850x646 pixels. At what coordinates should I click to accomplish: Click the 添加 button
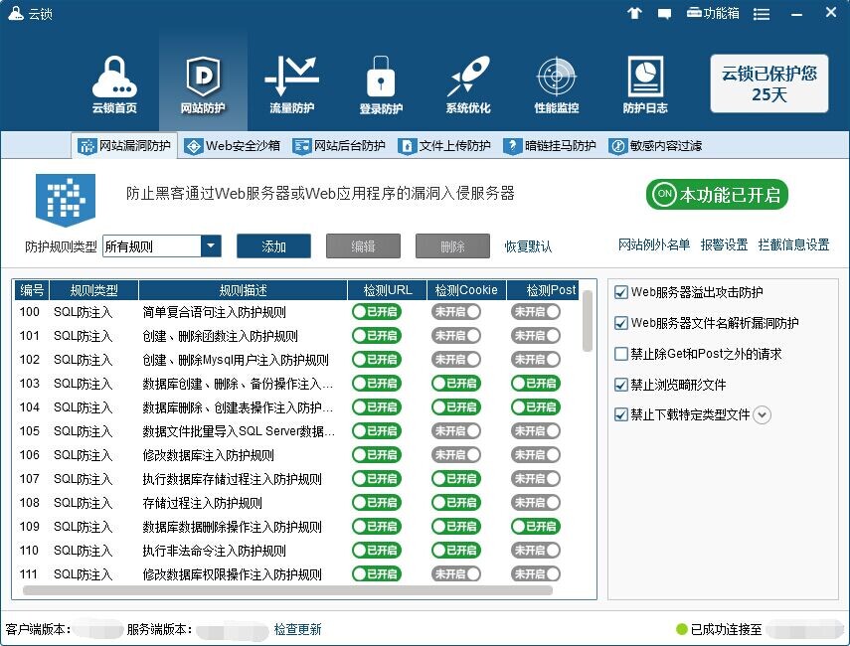point(273,246)
